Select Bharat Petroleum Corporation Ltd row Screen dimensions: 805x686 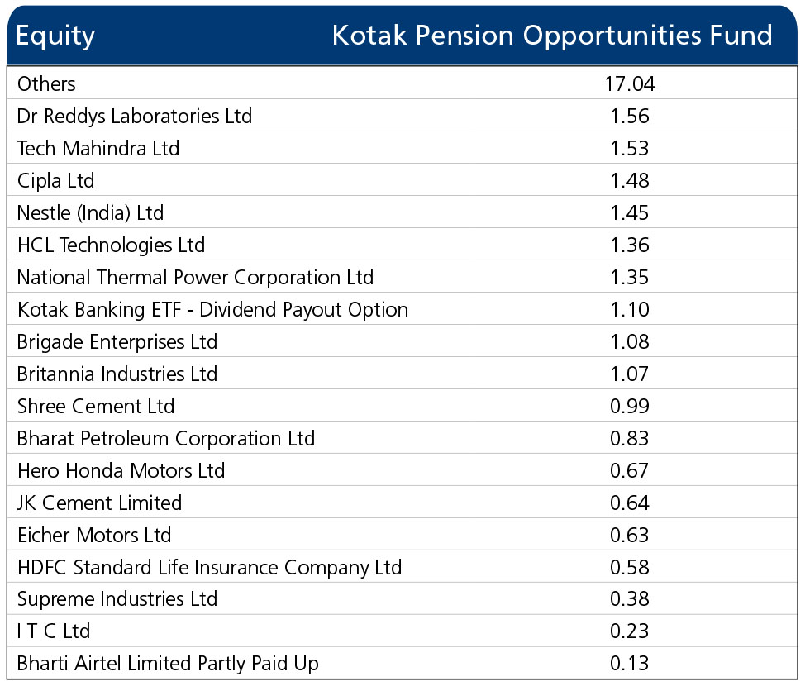(166, 438)
